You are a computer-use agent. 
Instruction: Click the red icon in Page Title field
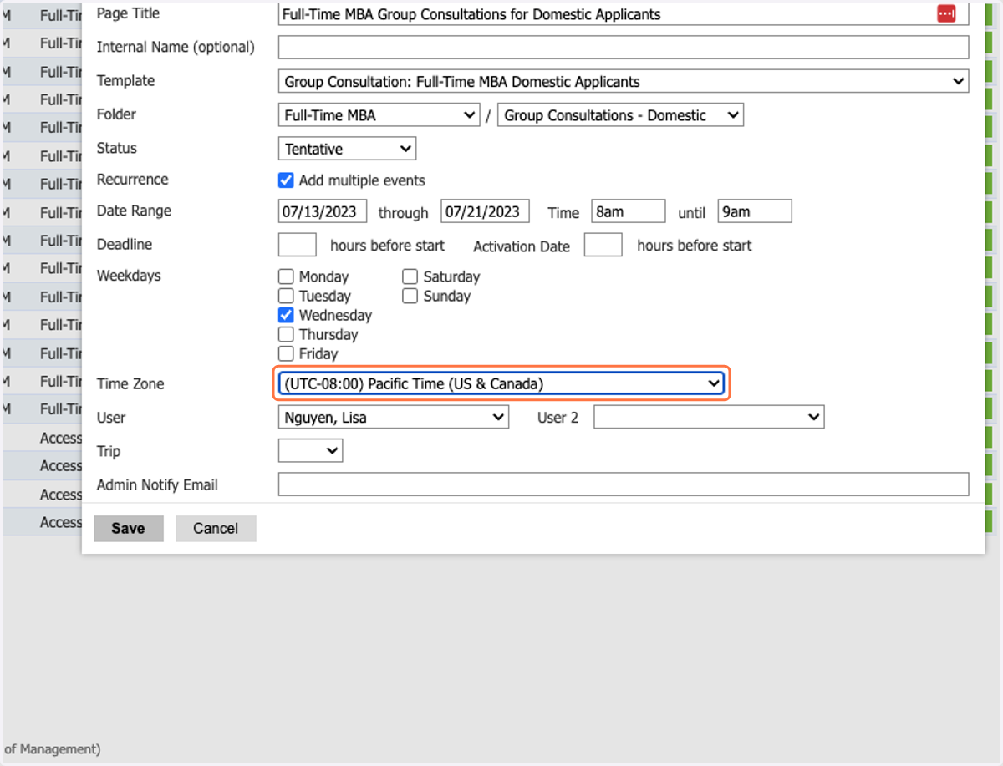(x=945, y=13)
